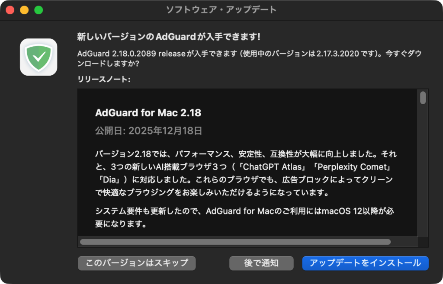Click the 新しいバージョンのAdGuardが入手できます! headline
Viewport: 443px width, 284px height.
(169, 37)
